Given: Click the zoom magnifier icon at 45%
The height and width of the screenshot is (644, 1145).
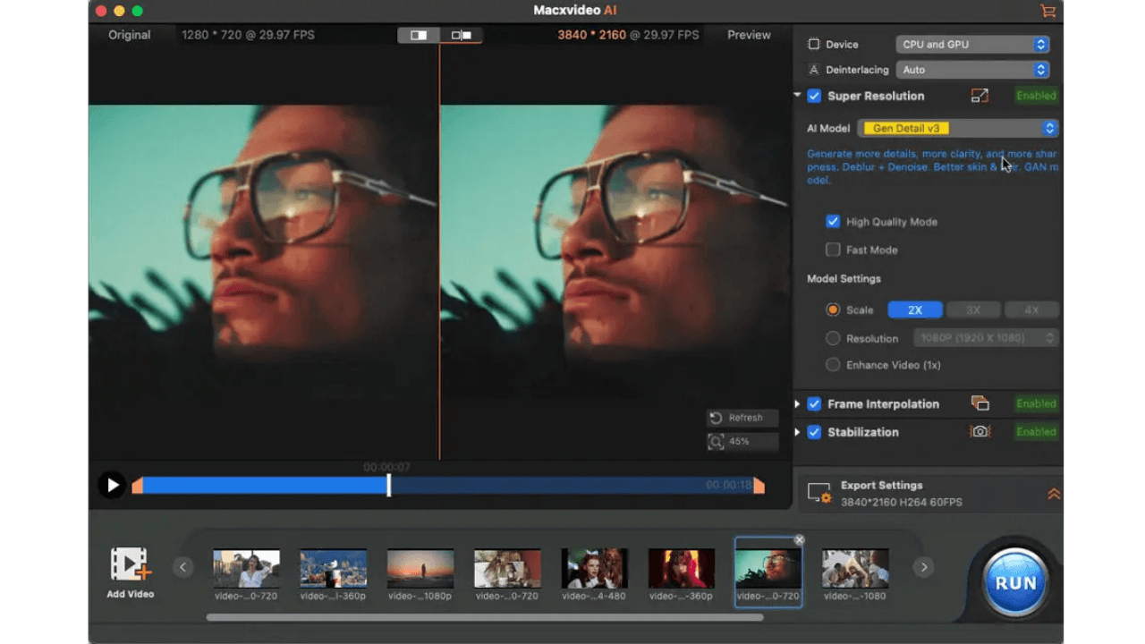Looking at the screenshot, I should (716, 441).
